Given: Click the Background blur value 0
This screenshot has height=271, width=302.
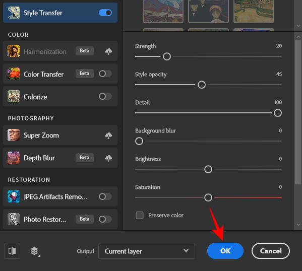Looking at the screenshot, I should (x=280, y=130).
